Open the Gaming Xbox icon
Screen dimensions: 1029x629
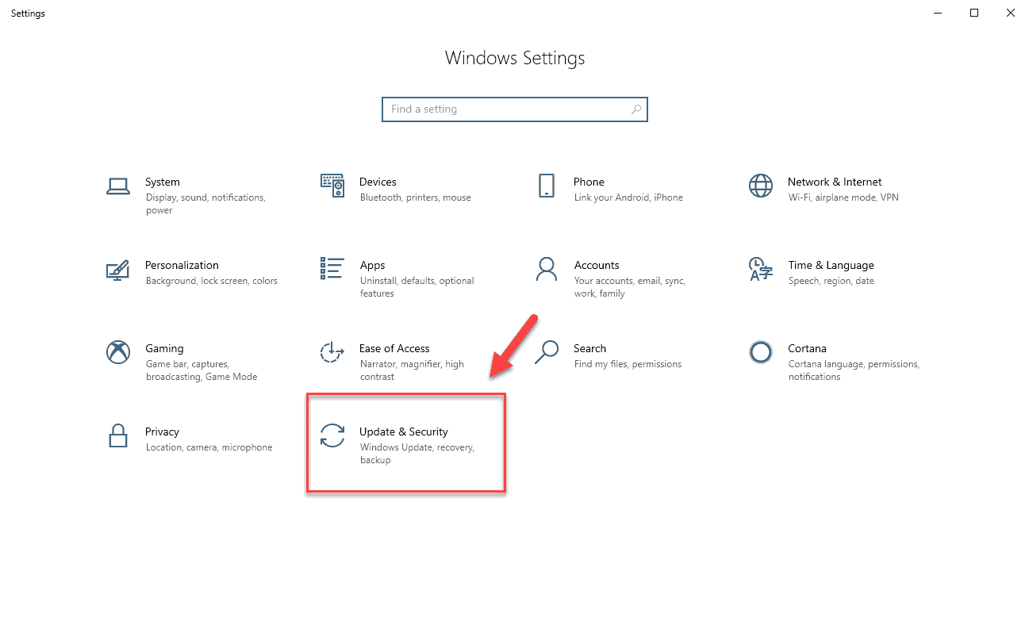click(118, 352)
